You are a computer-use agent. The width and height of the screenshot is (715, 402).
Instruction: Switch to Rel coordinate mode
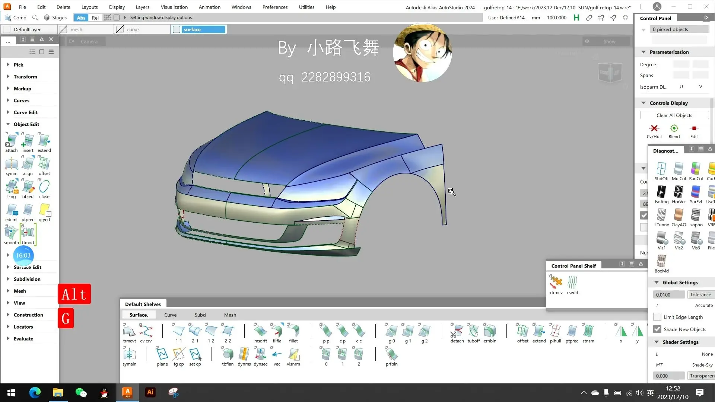coord(95,17)
